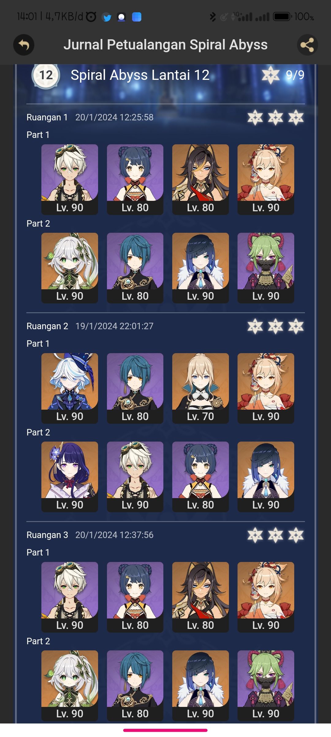The image size is (331, 737).
Task: Tap the Bluetooth status icon
Action: (212, 17)
